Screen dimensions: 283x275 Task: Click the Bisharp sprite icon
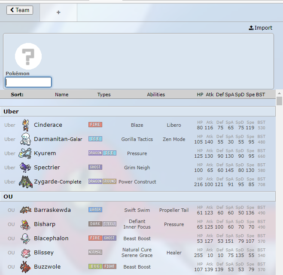(x=25, y=224)
